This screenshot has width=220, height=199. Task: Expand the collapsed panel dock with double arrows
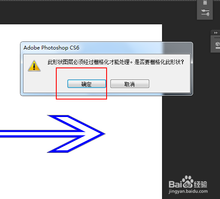pos(216,33)
